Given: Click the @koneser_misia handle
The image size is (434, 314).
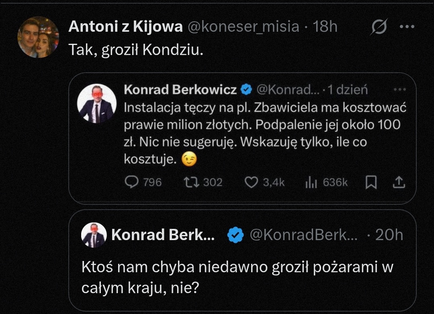Looking at the screenshot, I should [x=244, y=27].
